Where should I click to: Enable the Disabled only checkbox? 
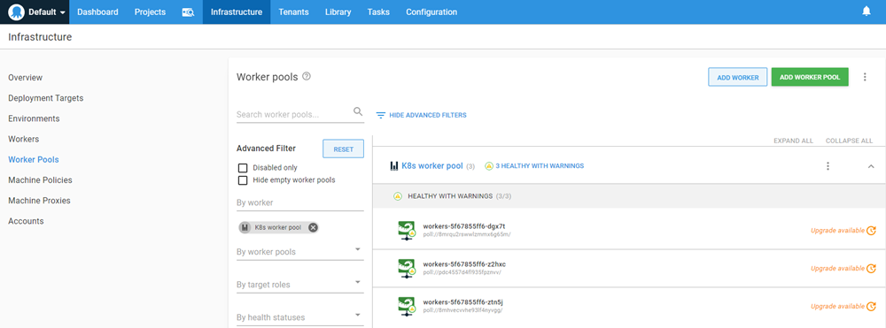243,168
